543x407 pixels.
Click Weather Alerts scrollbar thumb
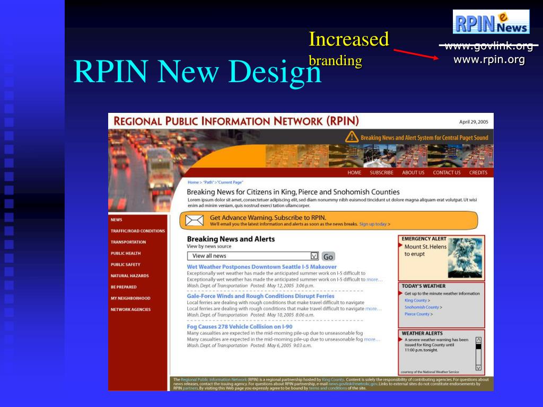pyautogui.click(x=479, y=347)
